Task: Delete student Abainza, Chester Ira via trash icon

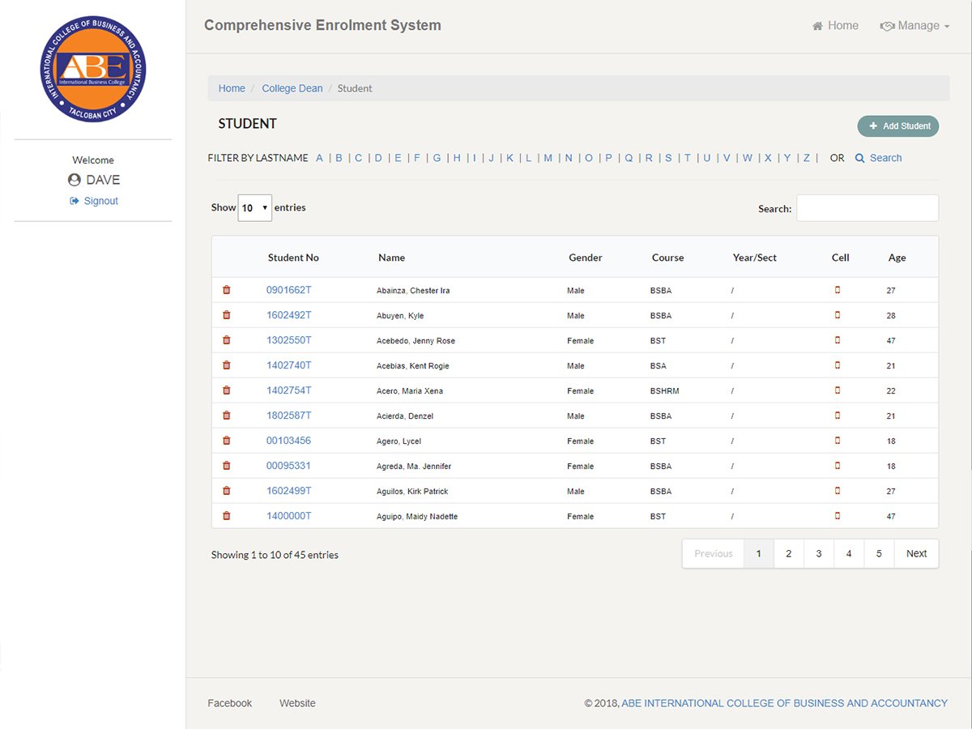Action: [x=227, y=290]
